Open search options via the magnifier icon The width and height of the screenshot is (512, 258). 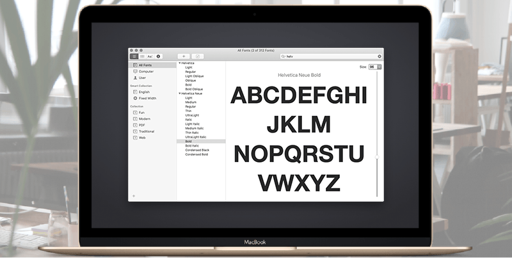point(284,56)
